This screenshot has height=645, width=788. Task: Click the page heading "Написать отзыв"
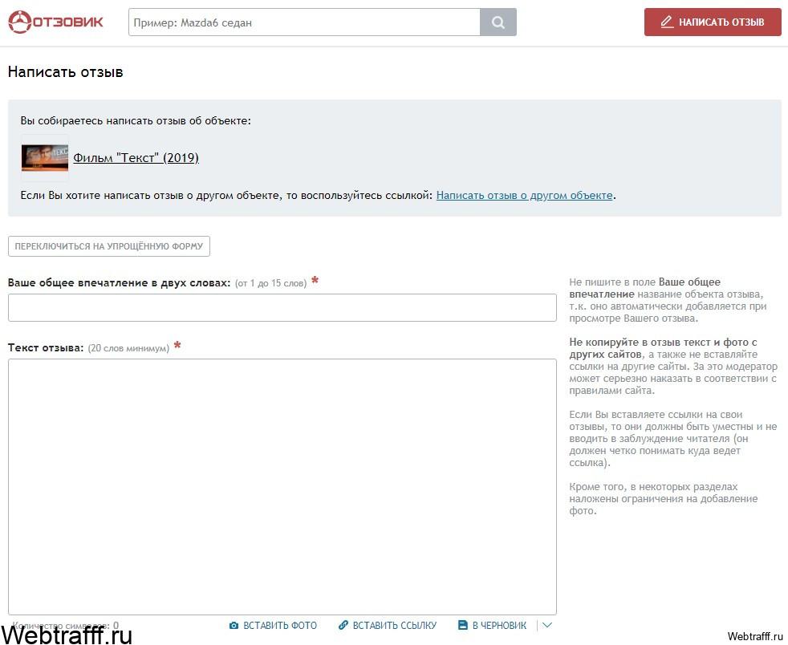click(x=65, y=72)
